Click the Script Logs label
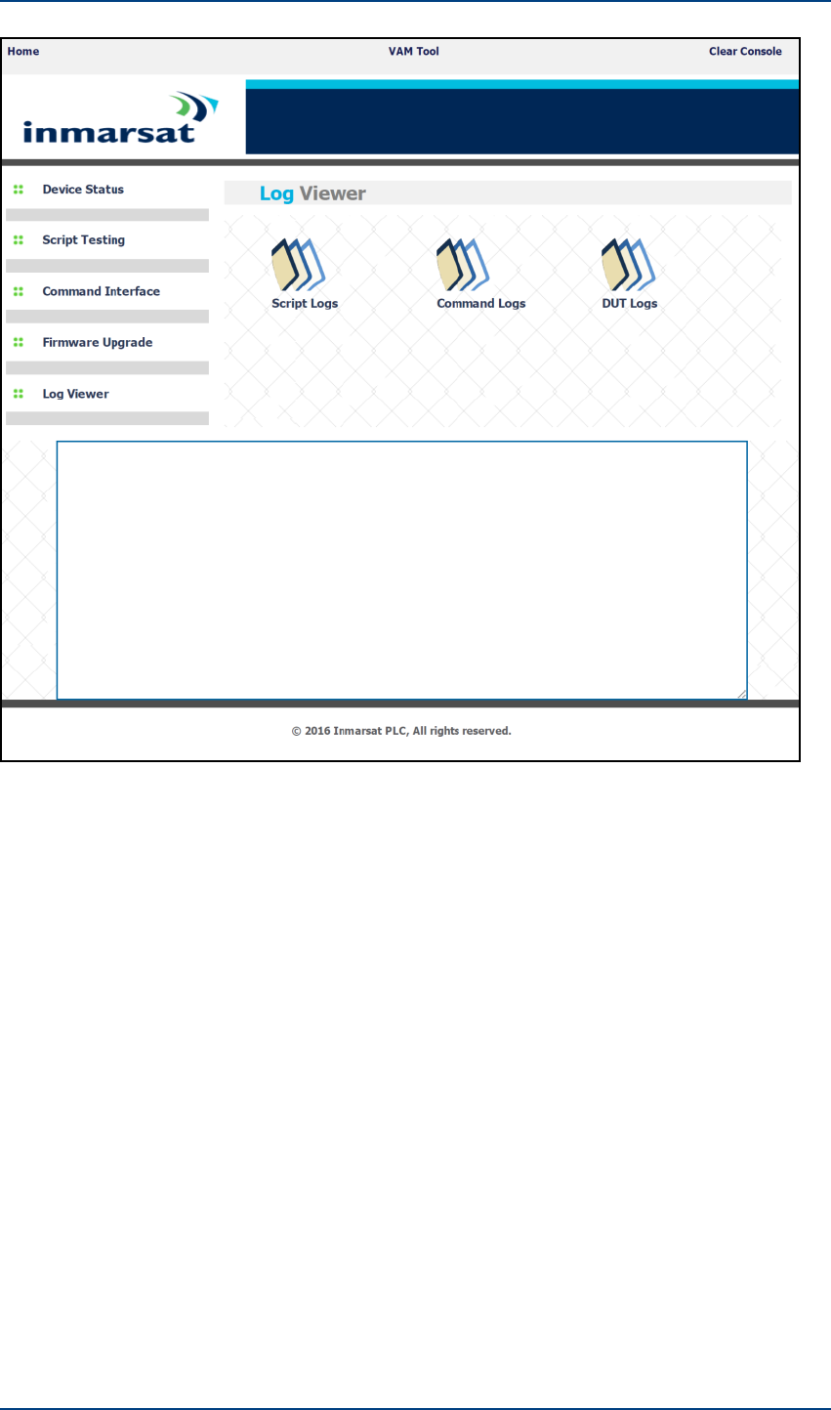This screenshot has width=831, height=1410. 305,304
